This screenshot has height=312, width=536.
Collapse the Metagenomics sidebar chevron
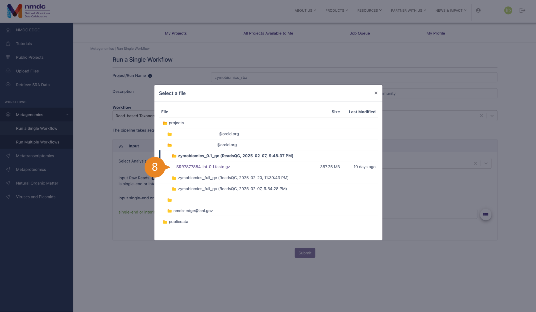67,115
